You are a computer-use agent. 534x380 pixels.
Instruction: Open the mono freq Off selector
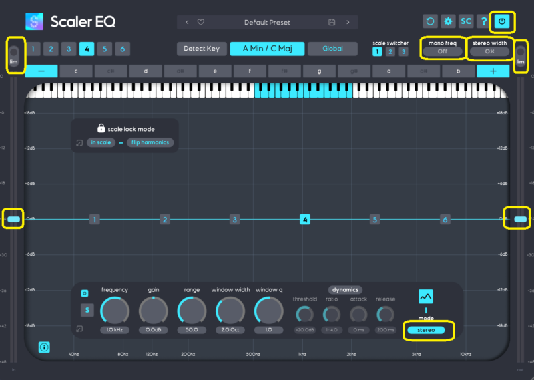(441, 51)
